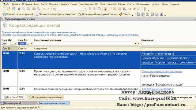Open the Сервис menu
The width and height of the screenshot is (196, 110).
pyautogui.click(x=156, y=4)
